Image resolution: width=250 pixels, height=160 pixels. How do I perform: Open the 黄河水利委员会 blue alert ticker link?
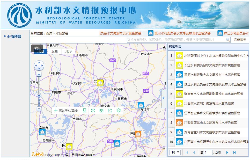click(183, 33)
